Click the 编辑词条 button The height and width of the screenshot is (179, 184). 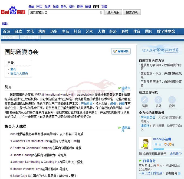click(121, 51)
